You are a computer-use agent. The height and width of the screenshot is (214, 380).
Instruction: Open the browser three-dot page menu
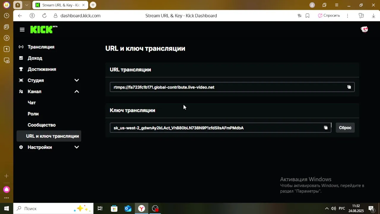(347, 16)
